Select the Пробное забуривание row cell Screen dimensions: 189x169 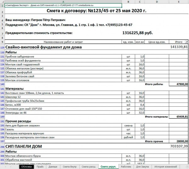(x=63, y=57)
